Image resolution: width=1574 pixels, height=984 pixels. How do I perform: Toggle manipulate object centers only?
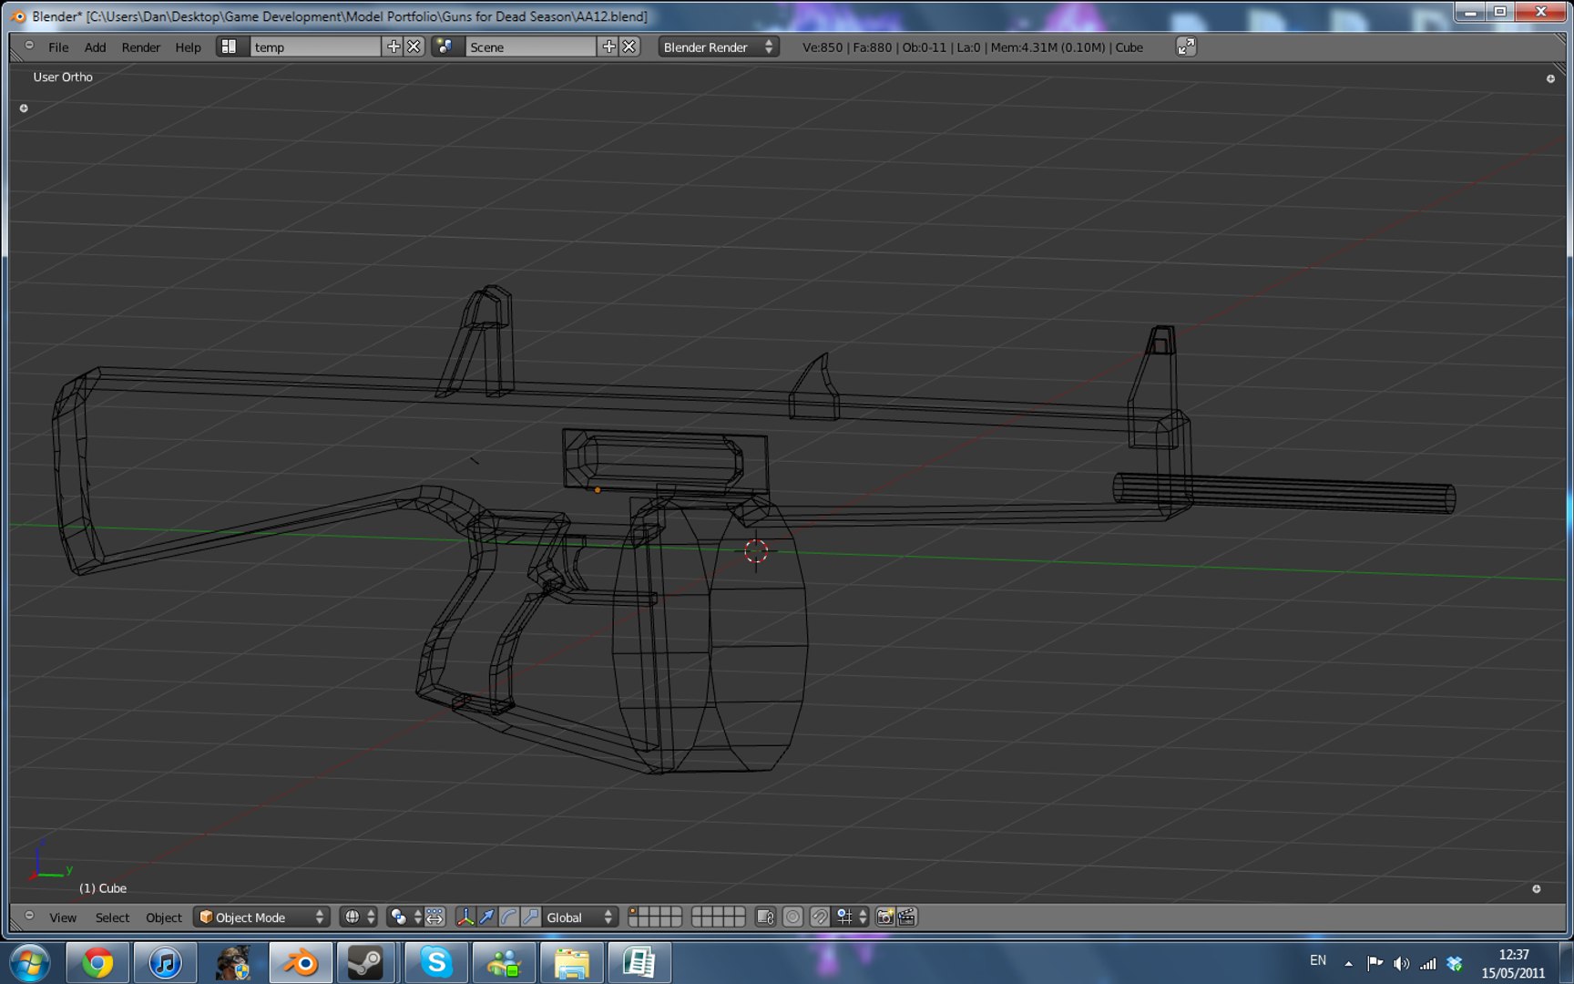click(x=434, y=917)
